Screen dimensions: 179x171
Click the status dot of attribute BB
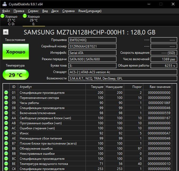(6, 153)
